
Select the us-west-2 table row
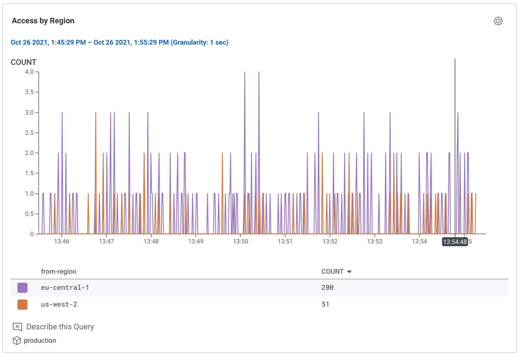195,304
